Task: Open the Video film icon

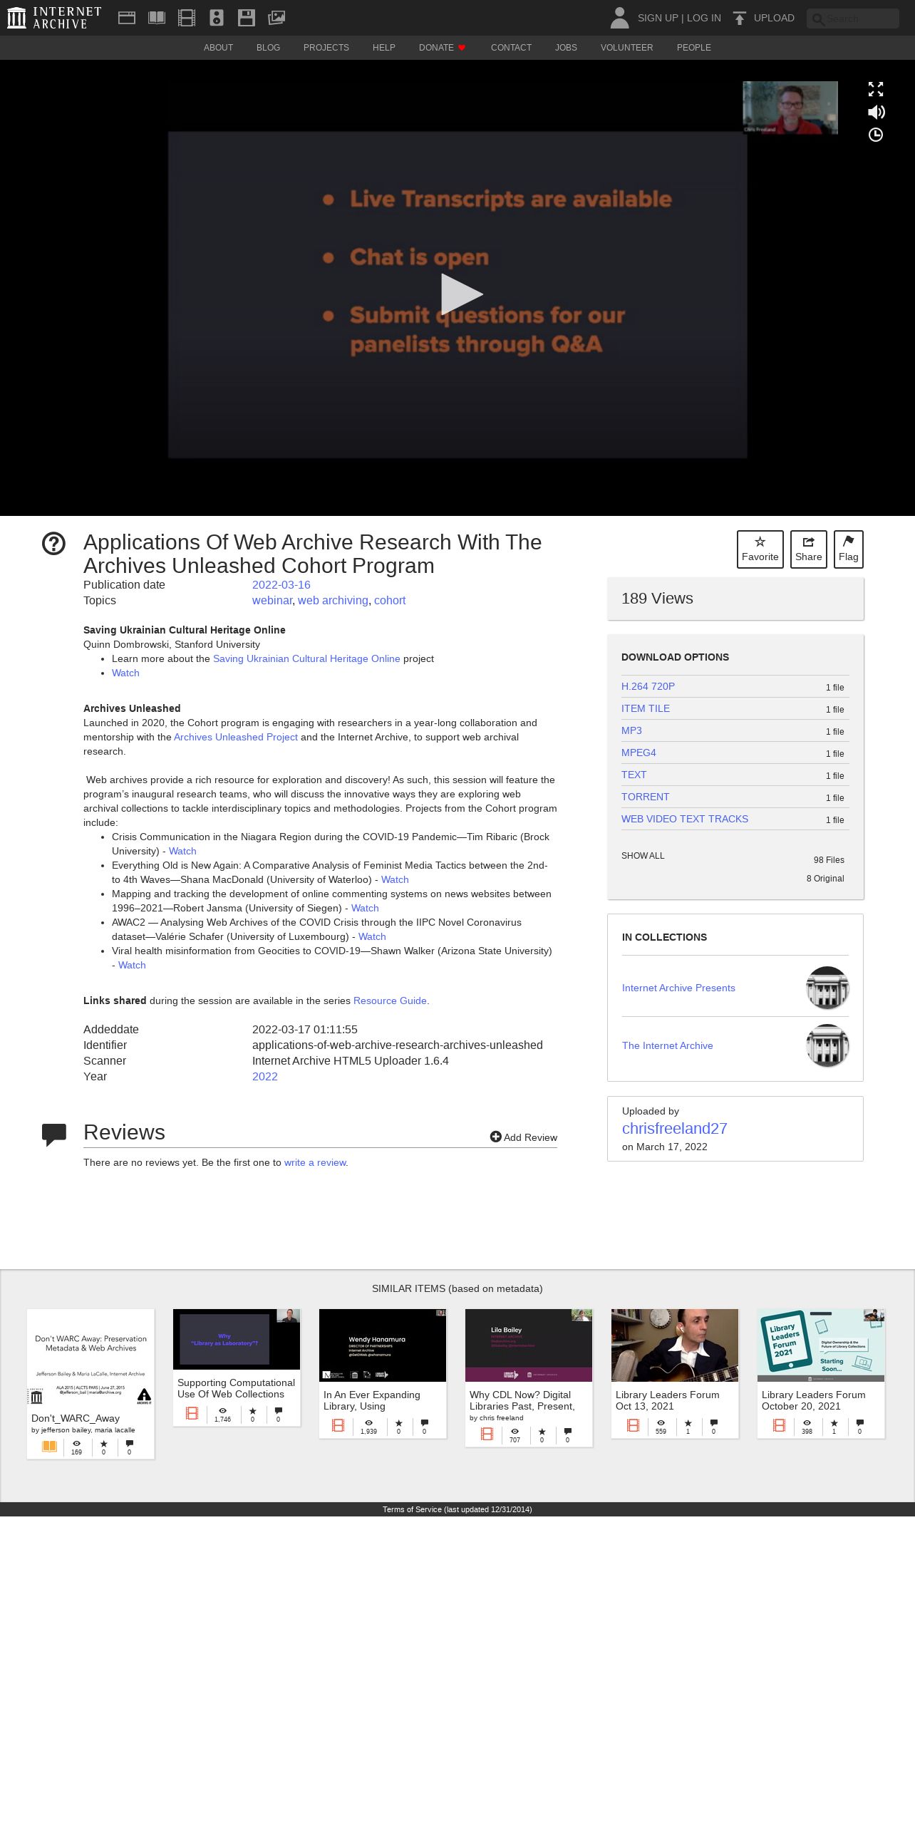Action: (187, 18)
